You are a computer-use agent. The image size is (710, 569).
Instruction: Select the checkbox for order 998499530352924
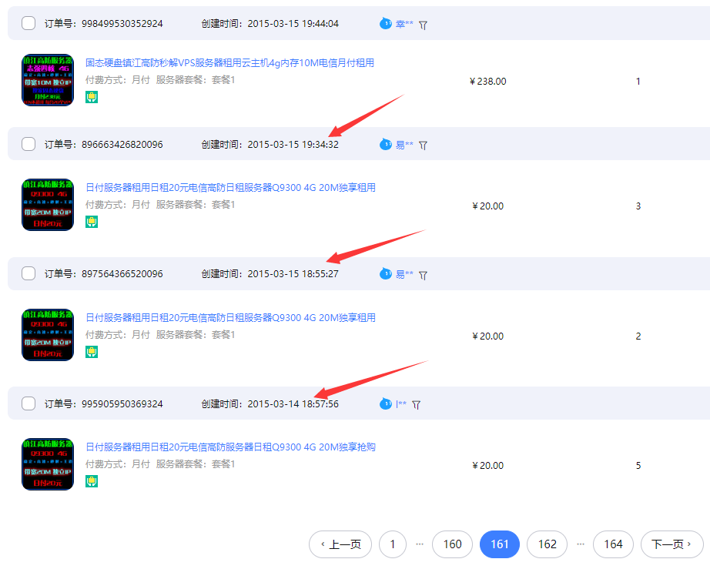28,24
